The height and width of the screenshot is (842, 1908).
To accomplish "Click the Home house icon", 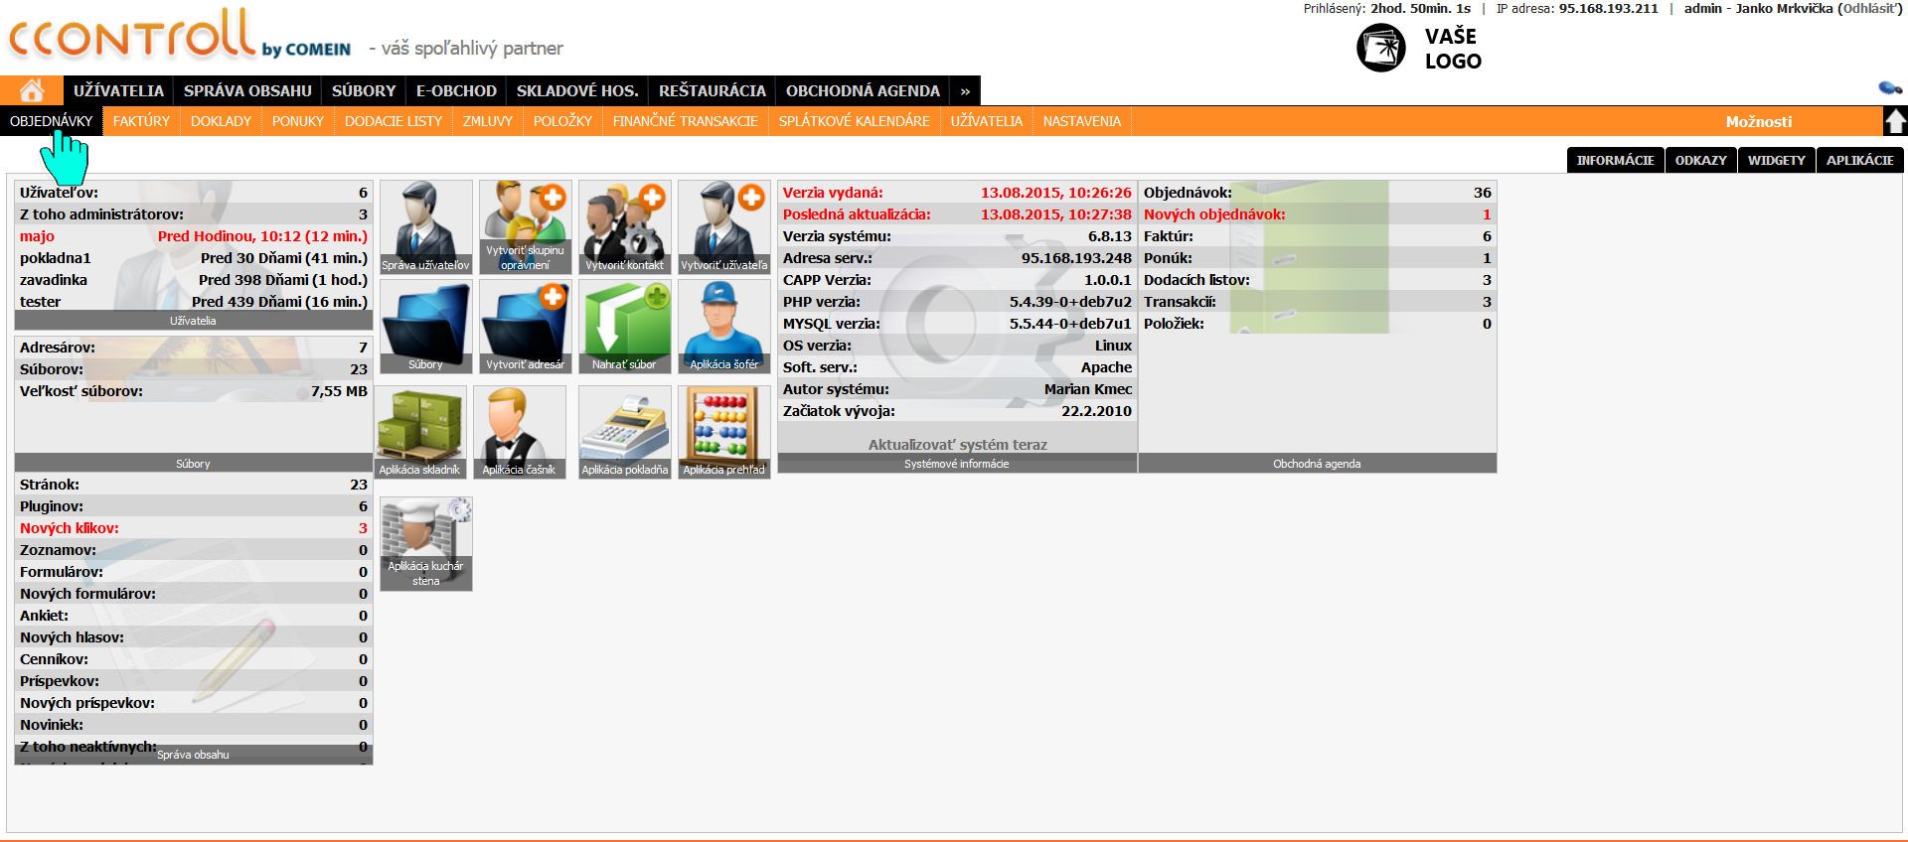I will 32,90.
